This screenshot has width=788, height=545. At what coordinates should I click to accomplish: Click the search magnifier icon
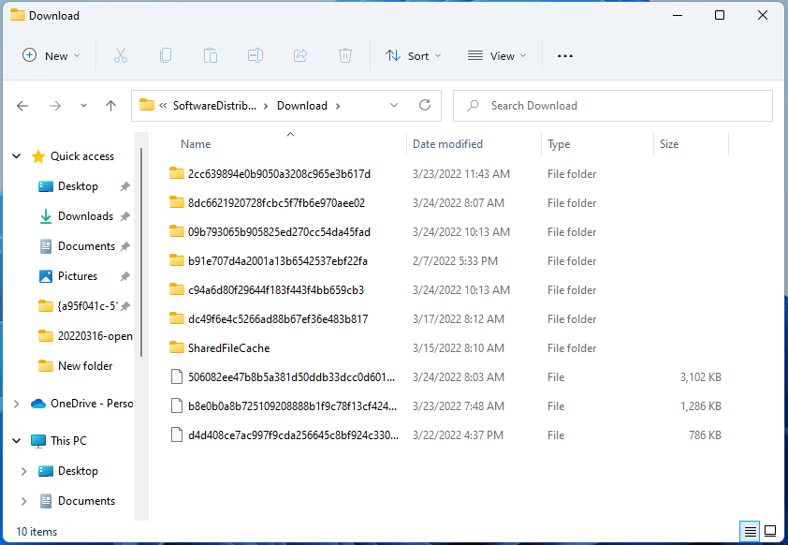click(x=473, y=106)
